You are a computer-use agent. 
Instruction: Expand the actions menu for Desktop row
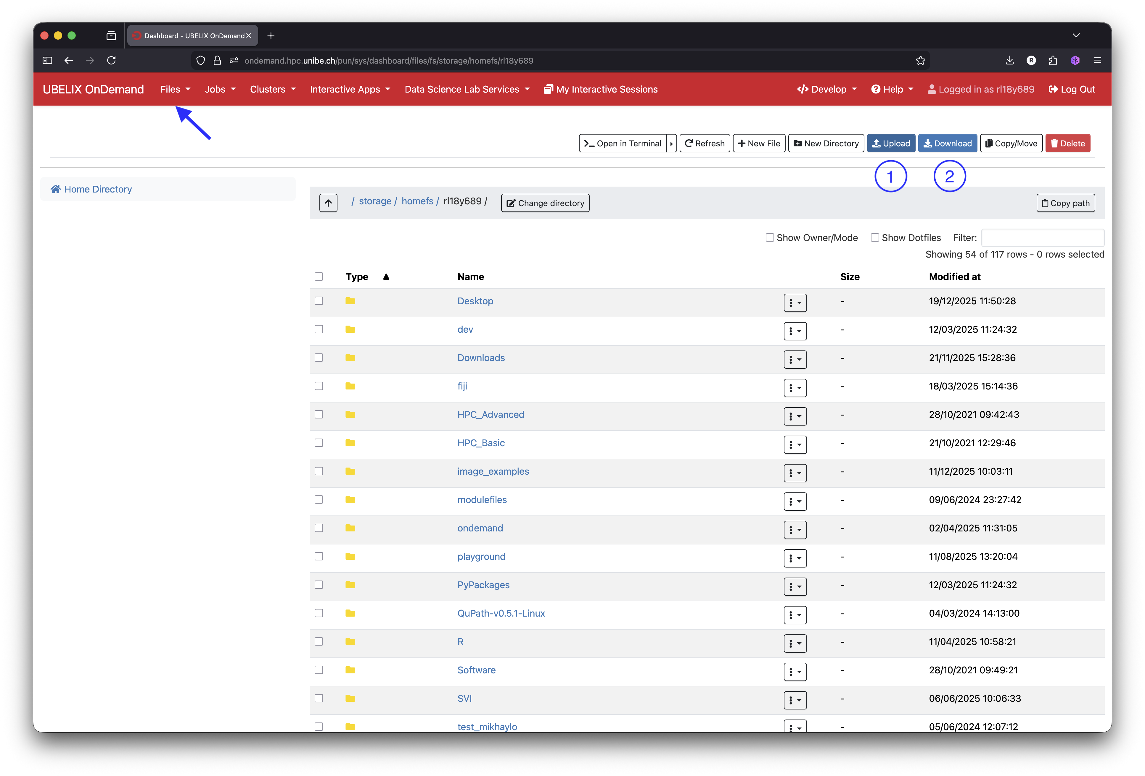coord(795,303)
